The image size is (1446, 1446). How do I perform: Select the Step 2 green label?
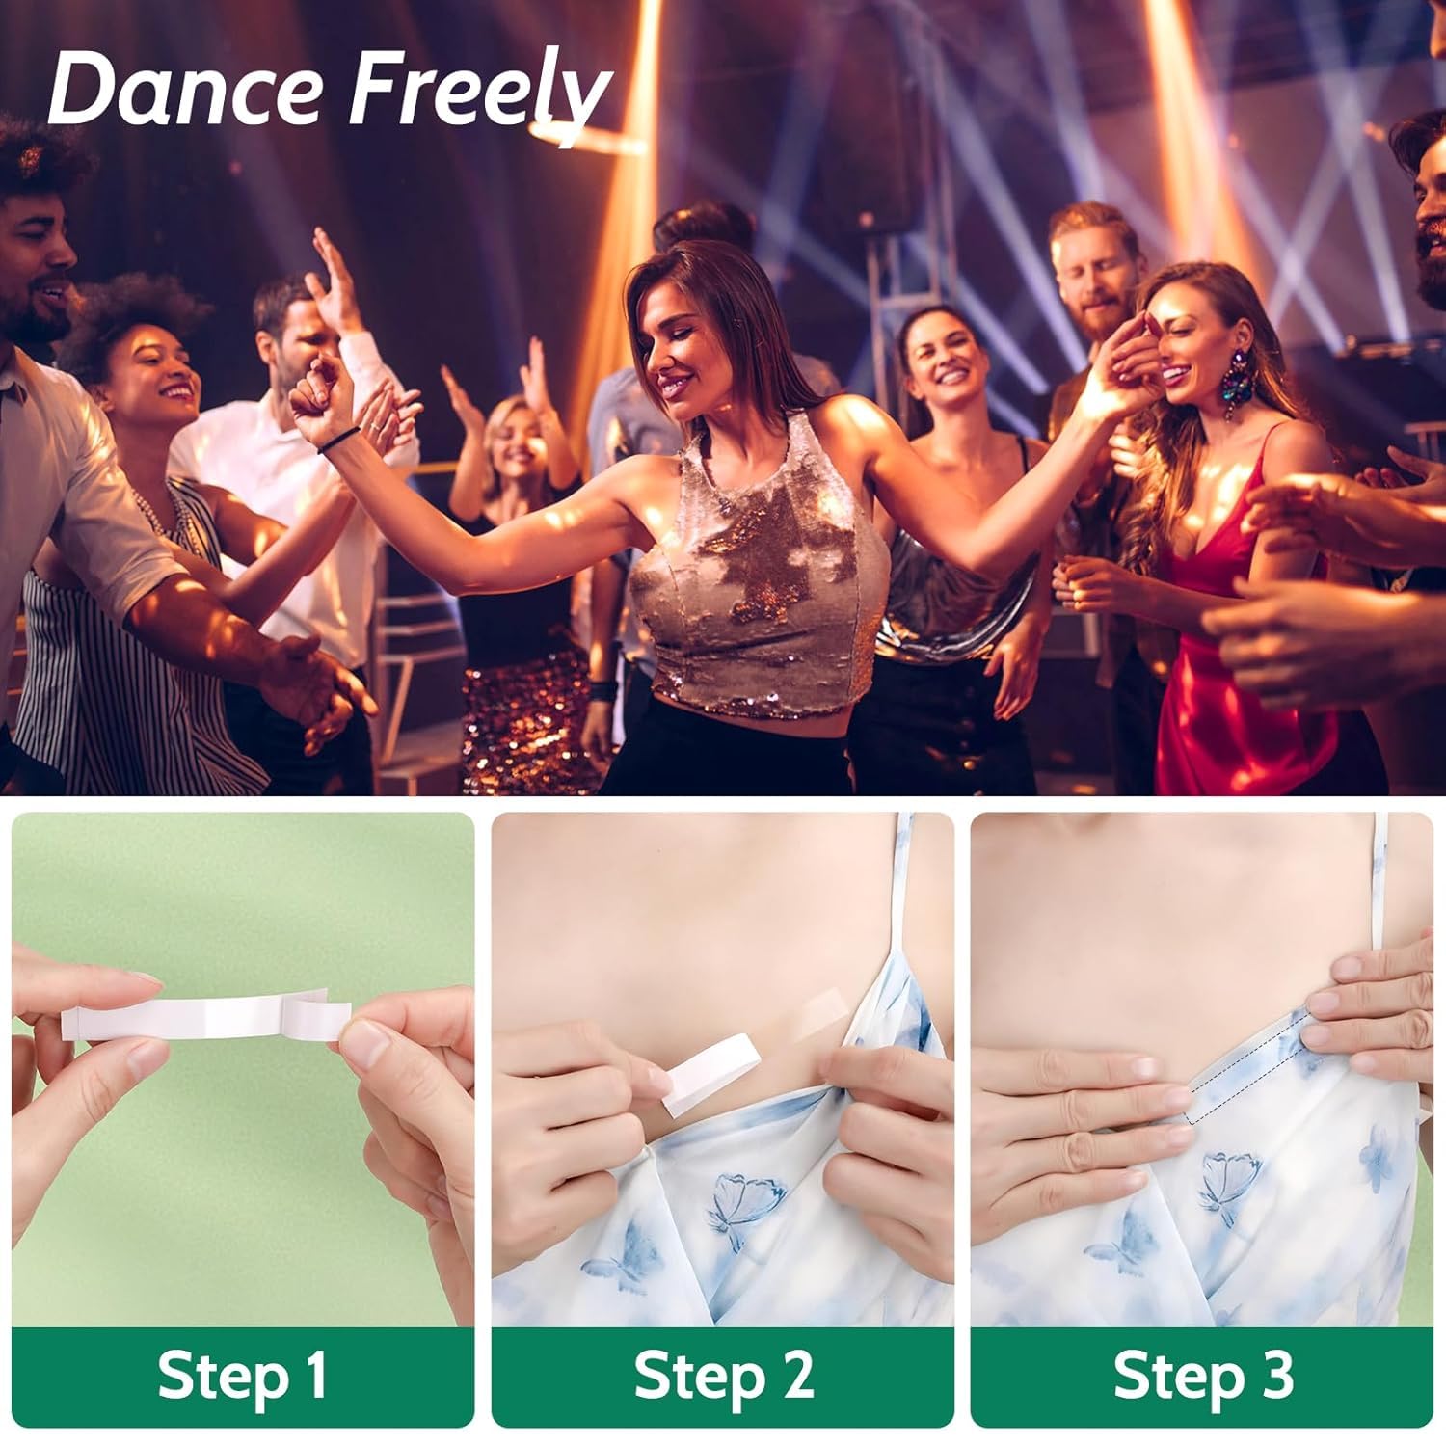pos(723,1377)
